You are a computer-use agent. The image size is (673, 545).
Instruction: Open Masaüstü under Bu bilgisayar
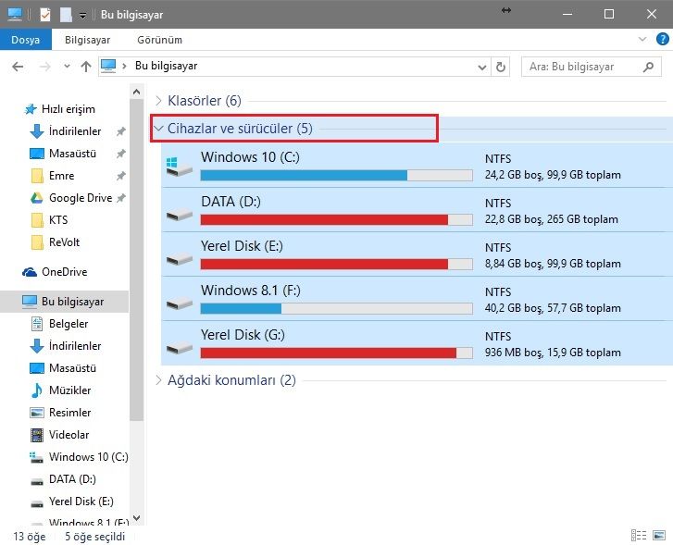(x=72, y=368)
